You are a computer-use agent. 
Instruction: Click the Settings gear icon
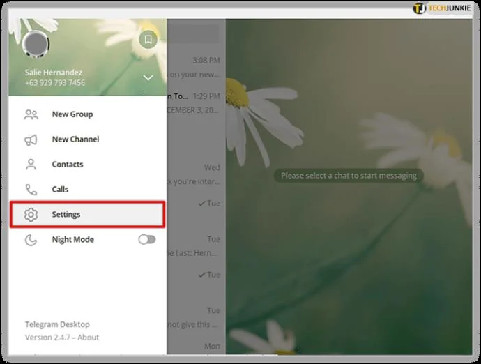(x=31, y=215)
